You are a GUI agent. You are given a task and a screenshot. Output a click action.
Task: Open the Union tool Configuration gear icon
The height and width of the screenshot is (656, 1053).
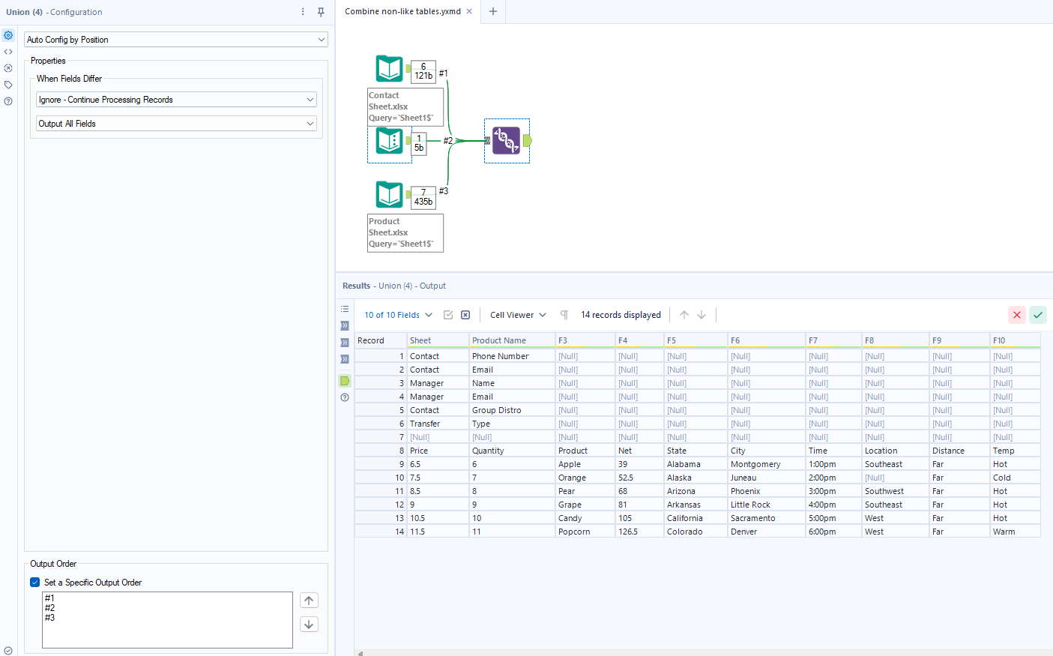point(8,34)
